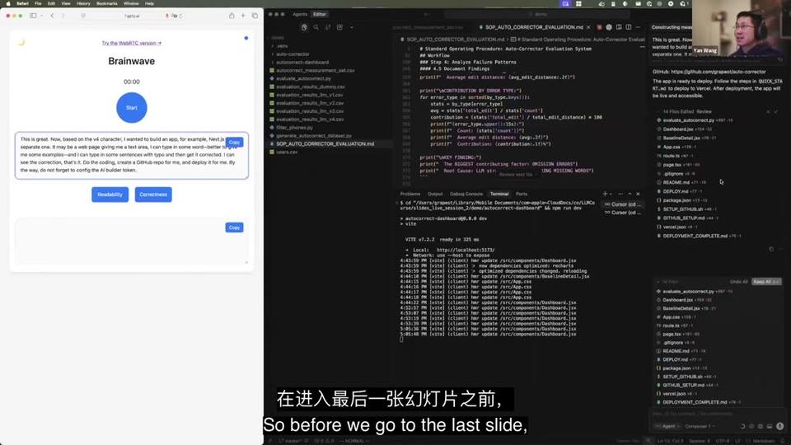791x445 pixels.
Task: Go forward in Safari
Action: click(x=63, y=16)
